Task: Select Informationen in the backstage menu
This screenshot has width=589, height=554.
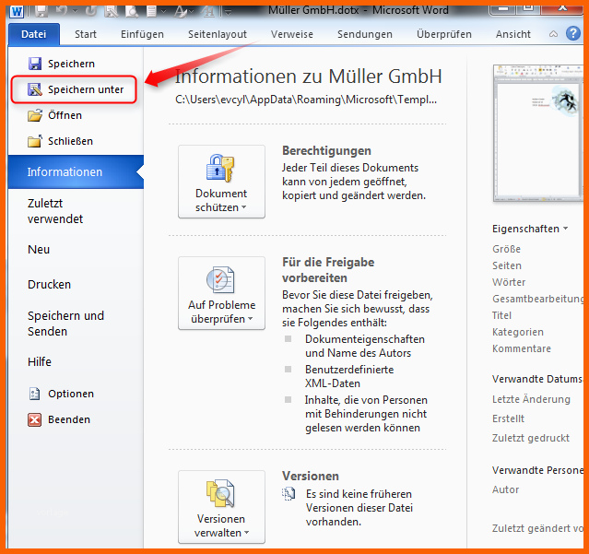Action: 76,171
